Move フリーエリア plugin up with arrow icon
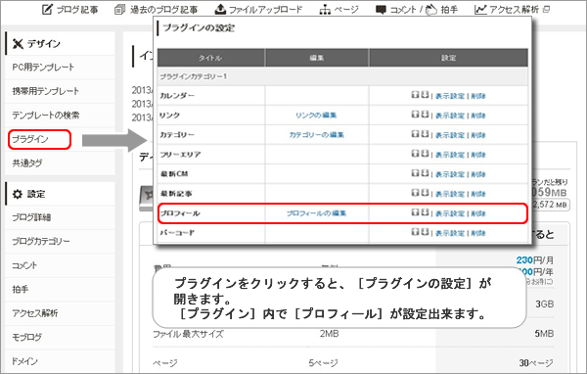 pos(415,154)
